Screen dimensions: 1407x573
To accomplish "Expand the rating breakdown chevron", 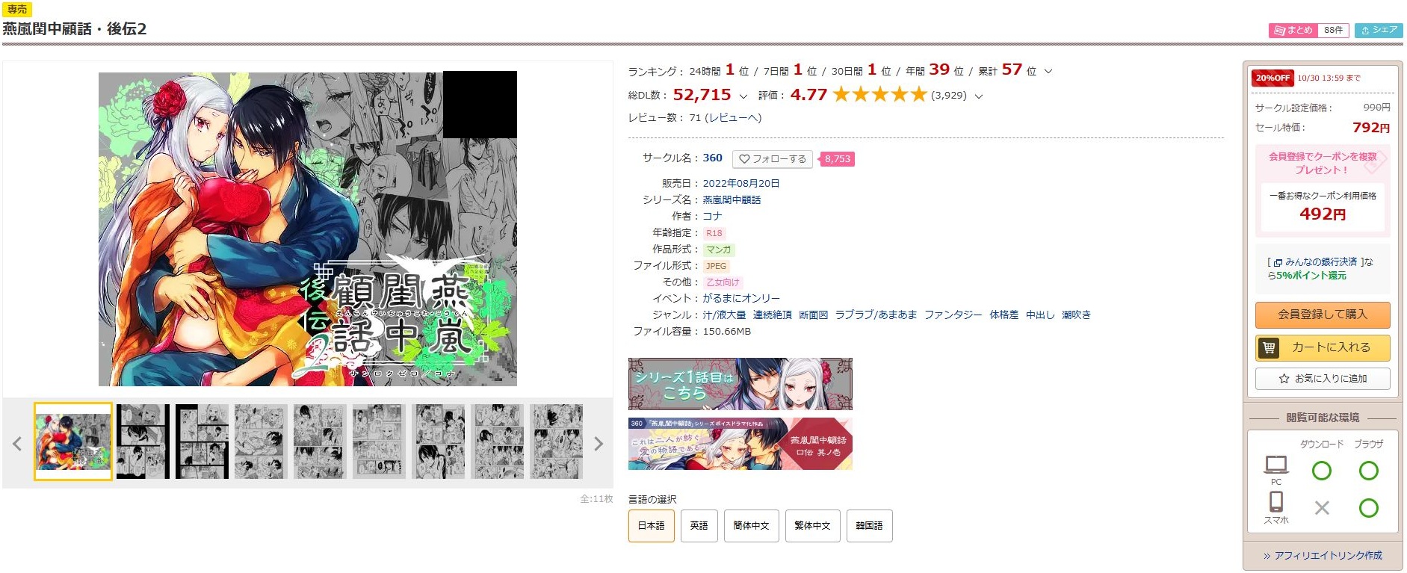I will (979, 96).
